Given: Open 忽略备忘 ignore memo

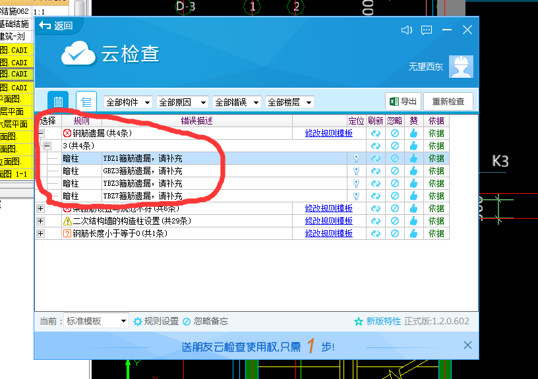Looking at the screenshot, I should point(205,322).
